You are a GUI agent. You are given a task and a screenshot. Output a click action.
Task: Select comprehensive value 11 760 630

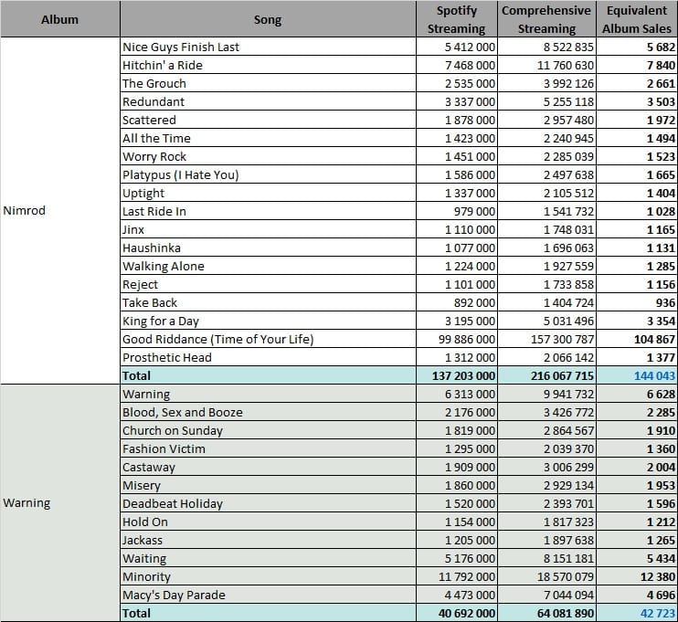coord(546,65)
